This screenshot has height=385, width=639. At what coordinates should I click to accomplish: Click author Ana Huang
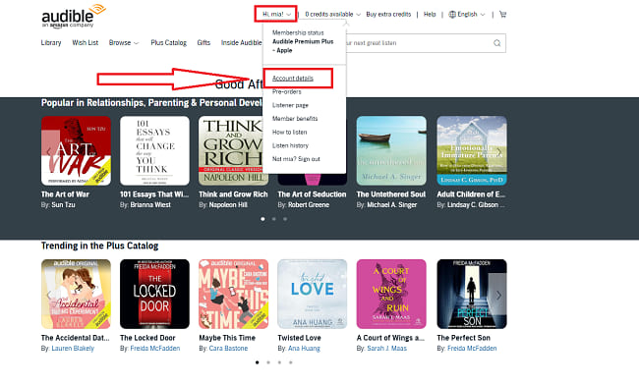(304, 349)
